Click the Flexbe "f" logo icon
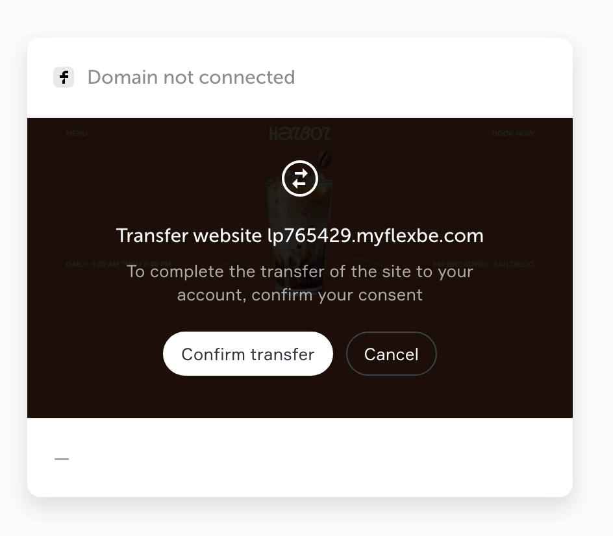 (64, 77)
